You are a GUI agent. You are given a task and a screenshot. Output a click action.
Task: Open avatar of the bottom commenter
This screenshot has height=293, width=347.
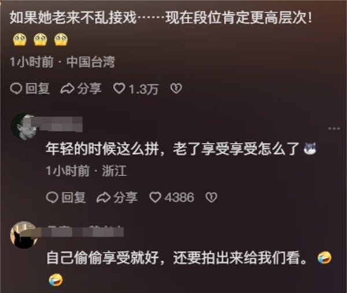click(x=24, y=235)
